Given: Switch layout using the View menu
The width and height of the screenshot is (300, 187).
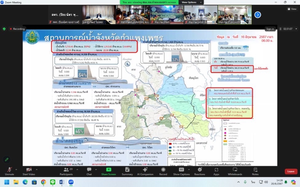Looking at the screenshot, I should tap(291, 9).
